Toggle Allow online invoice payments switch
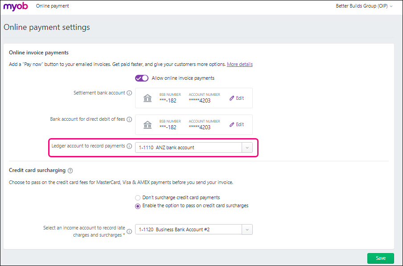Image resolution: width=403 pixels, height=266 pixels. 142,78
